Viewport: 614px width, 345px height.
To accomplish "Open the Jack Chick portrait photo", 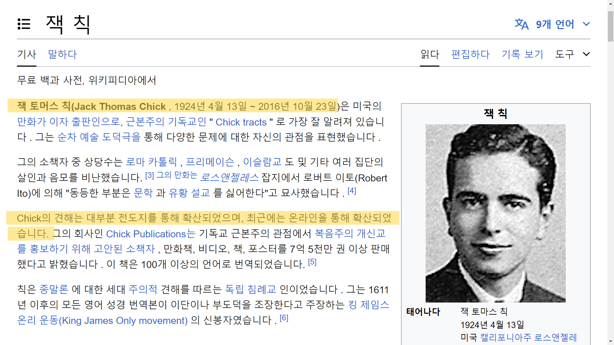I will click(495, 213).
